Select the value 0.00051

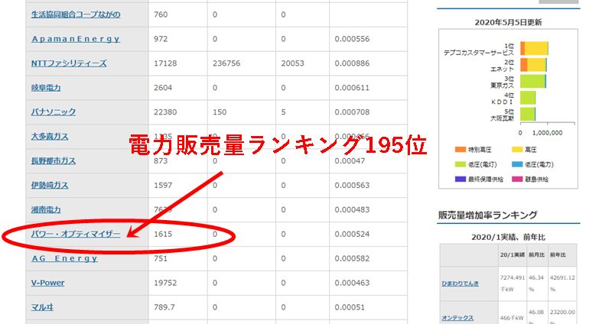point(350,307)
